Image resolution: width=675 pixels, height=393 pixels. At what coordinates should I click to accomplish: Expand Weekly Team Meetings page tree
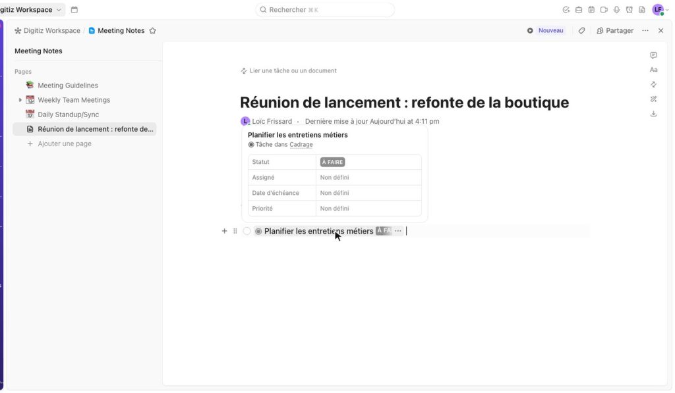(20, 100)
